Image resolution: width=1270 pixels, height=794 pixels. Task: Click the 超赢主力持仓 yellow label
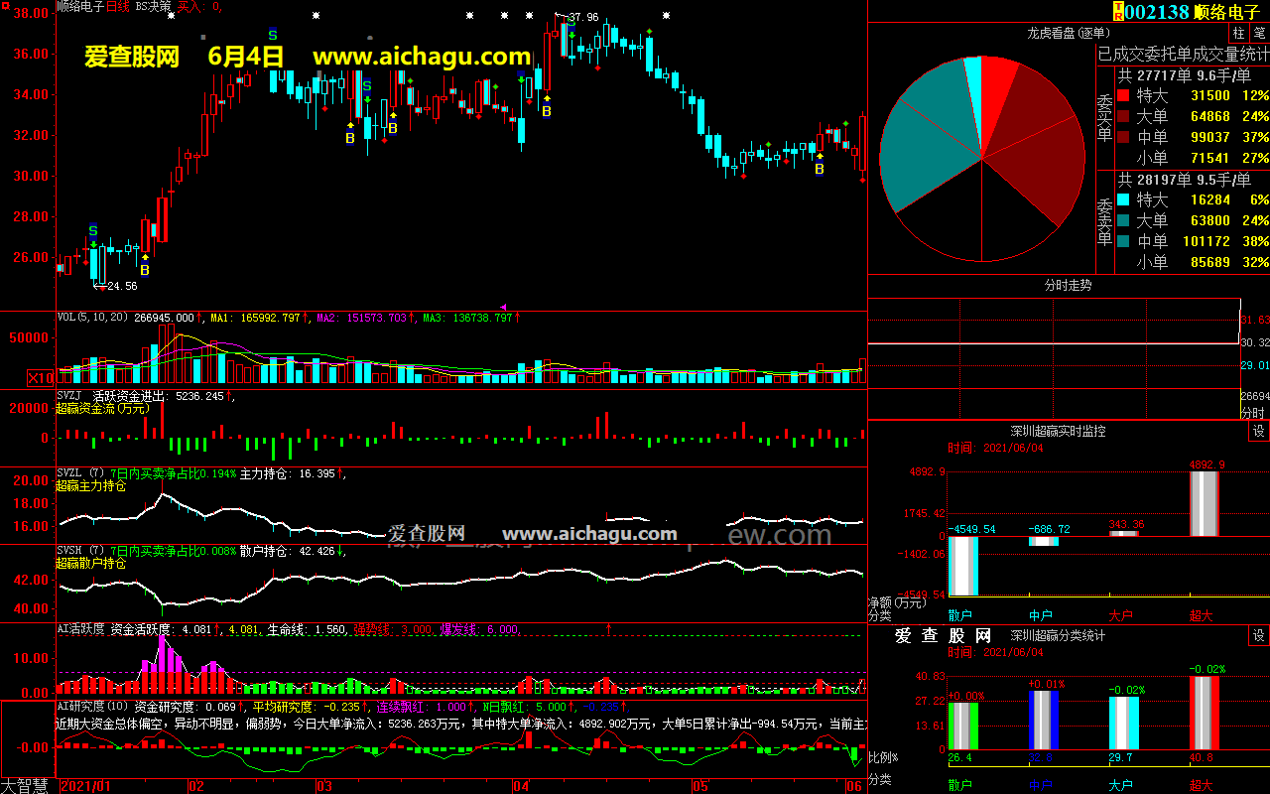[x=91, y=486]
